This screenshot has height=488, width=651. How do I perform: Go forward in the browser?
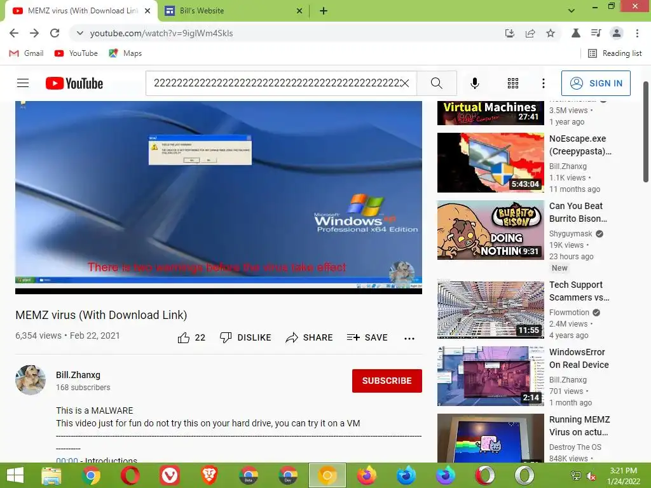coord(34,33)
